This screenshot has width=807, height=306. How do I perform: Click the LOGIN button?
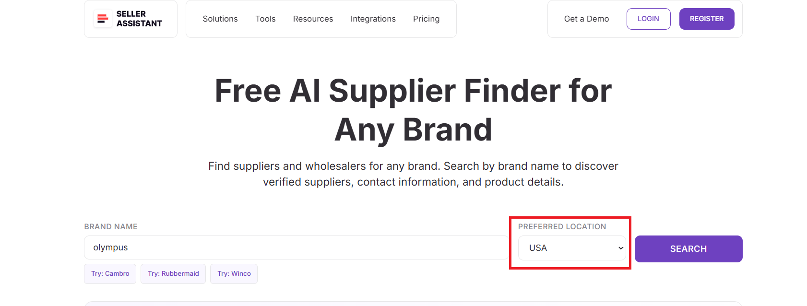pos(648,19)
